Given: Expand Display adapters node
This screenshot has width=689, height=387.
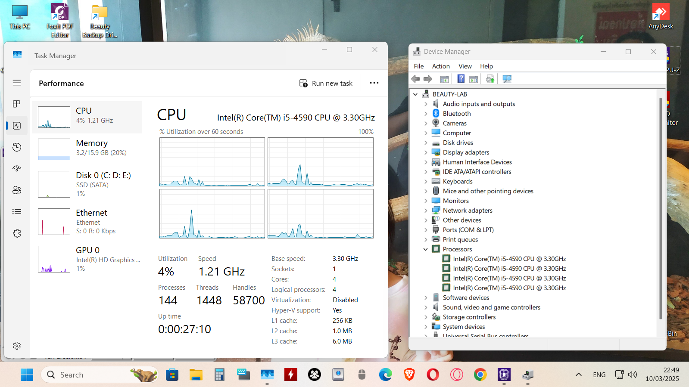Looking at the screenshot, I should click(426, 152).
